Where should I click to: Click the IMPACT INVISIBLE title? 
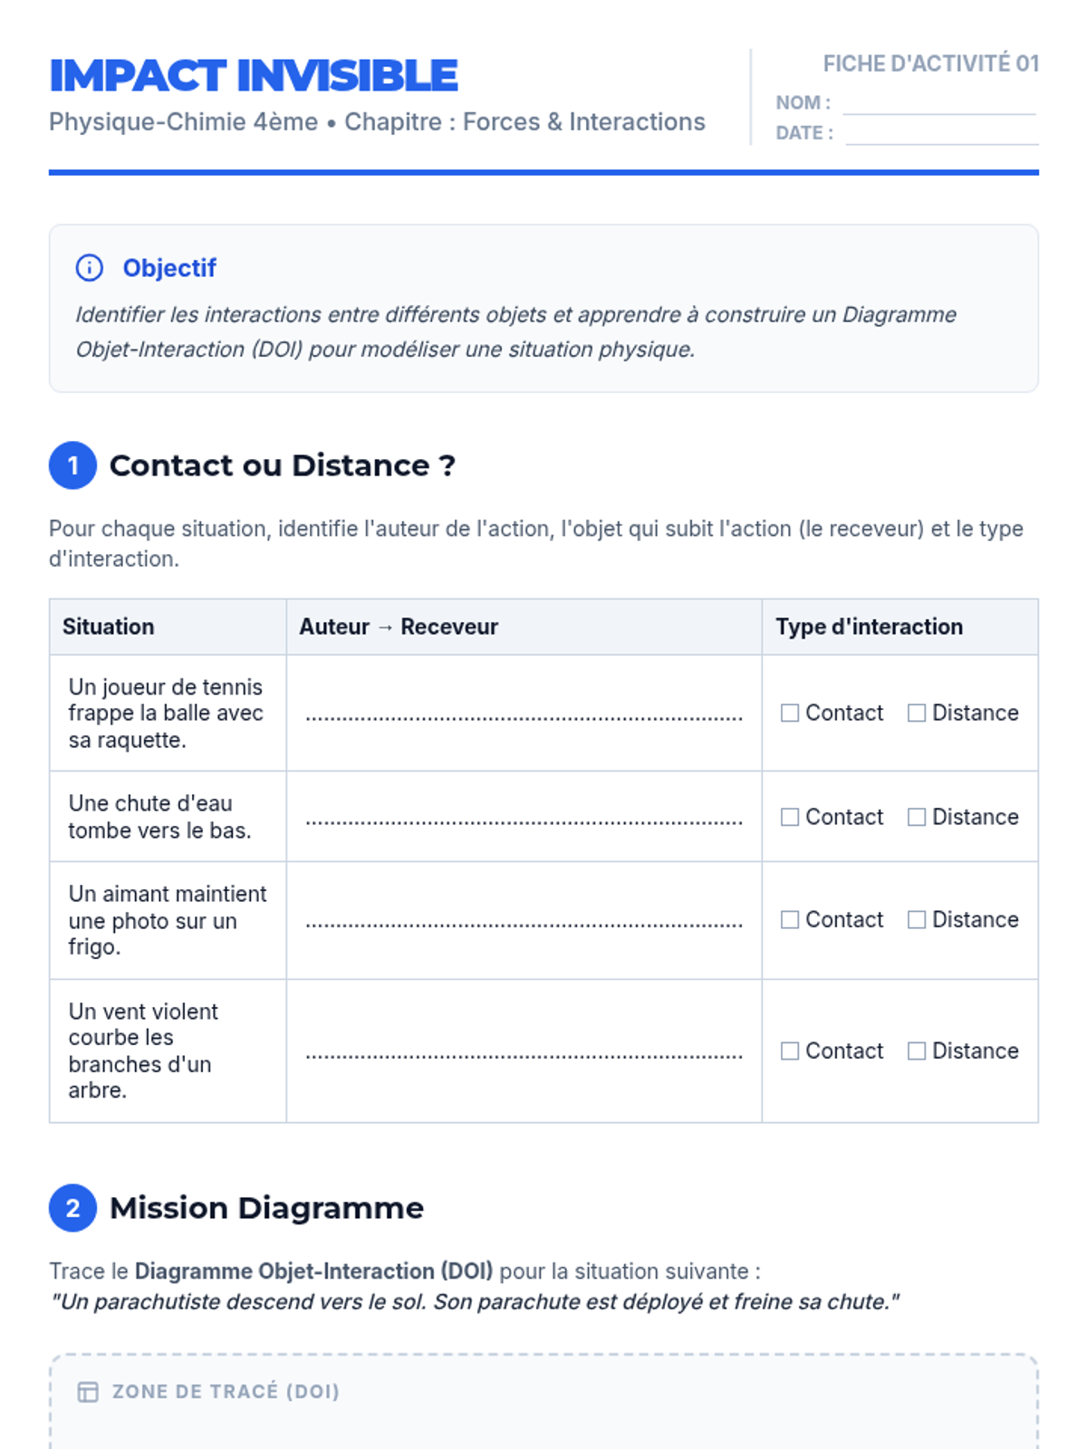[254, 76]
